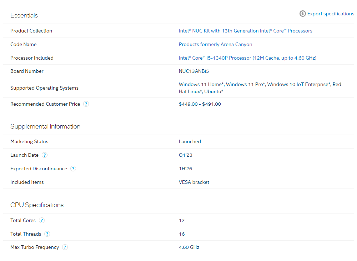Click the 4.60 GHz turbo frequency value
This screenshot has width=357, height=261.
tap(189, 247)
